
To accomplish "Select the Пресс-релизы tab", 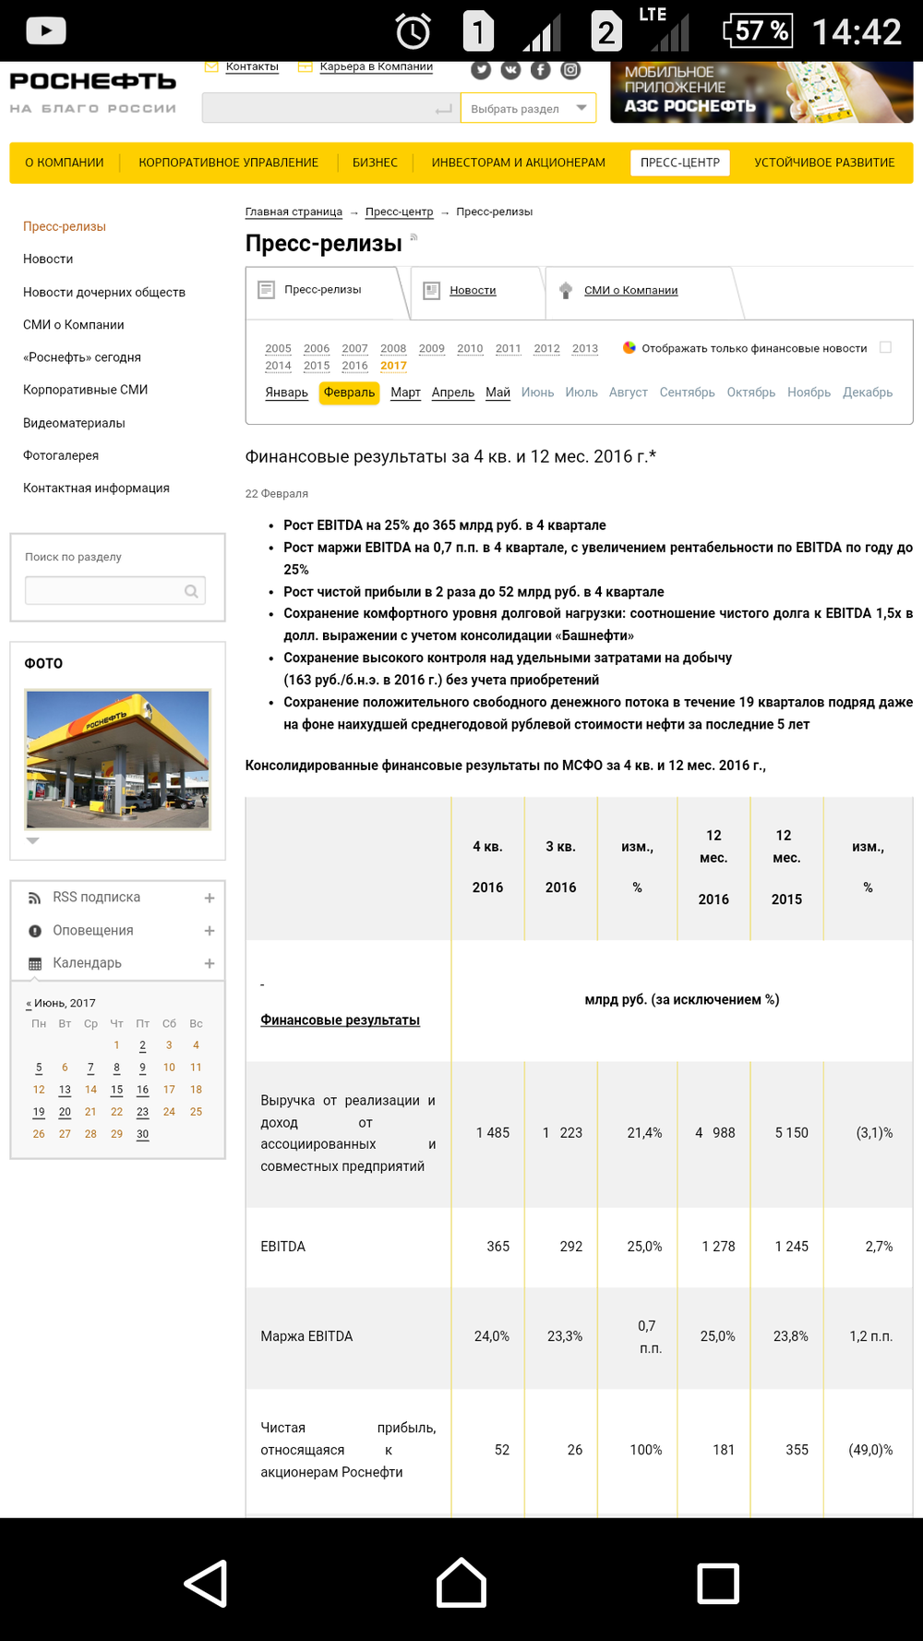I will click(x=323, y=290).
